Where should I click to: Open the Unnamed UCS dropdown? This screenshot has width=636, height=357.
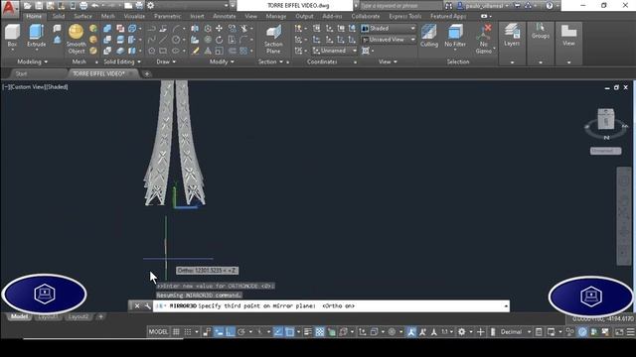coord(335,51)
